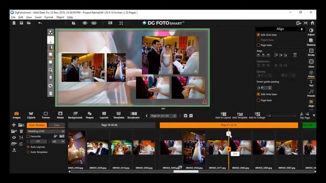Open the Storyboard view
The image size is (326, 183).
(133, 115)
